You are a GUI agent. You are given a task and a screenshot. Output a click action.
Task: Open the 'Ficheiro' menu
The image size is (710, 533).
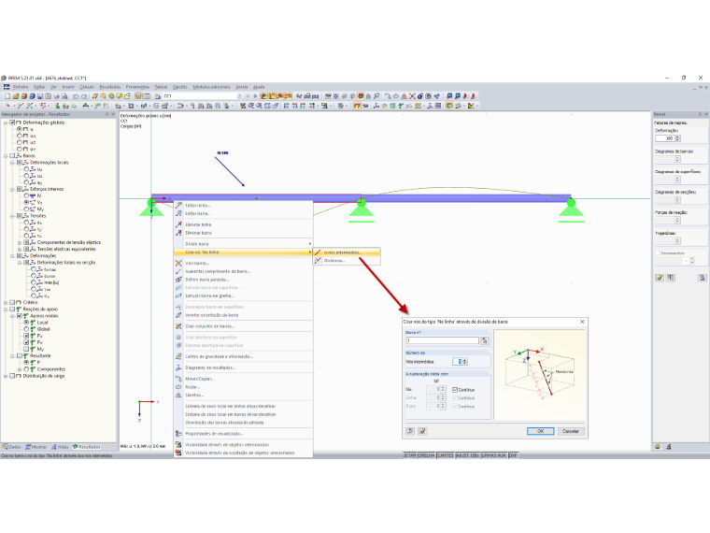21,87
